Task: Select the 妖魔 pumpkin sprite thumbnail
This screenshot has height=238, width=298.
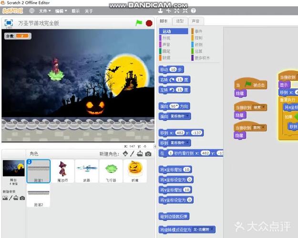Action: click(x=135, y=171)
